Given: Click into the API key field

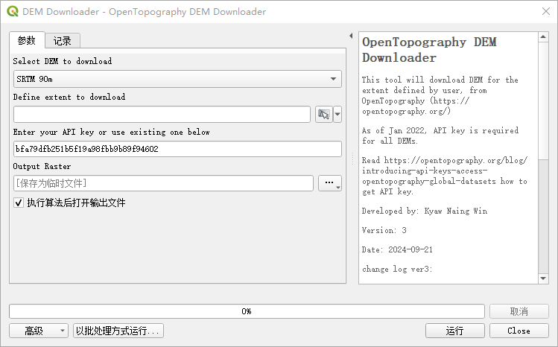Looking at the screenshot, I should coord(177,149).
